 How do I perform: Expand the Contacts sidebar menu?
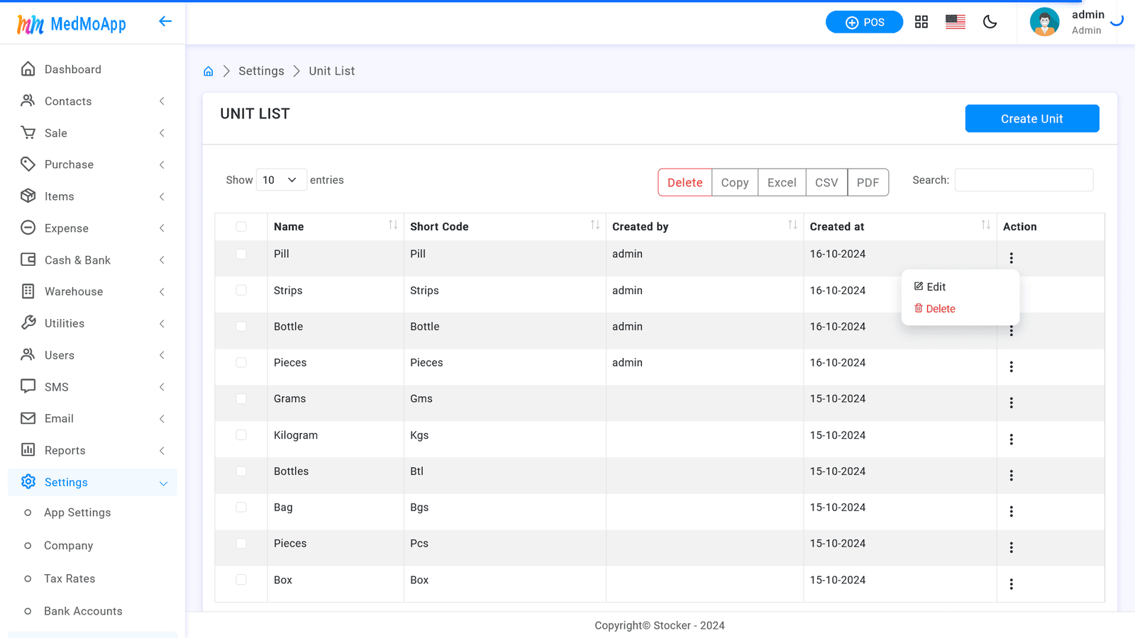pos(92,101)
